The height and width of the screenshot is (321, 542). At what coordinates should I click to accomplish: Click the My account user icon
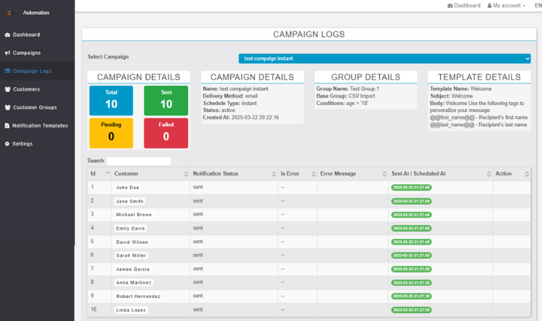pos(489,6)
